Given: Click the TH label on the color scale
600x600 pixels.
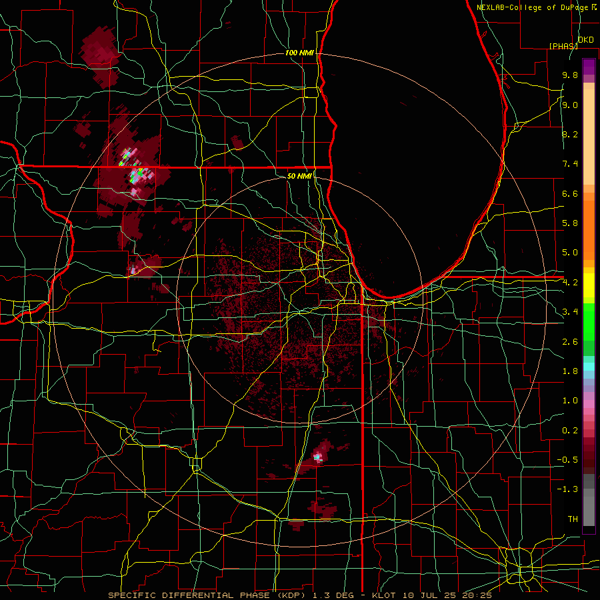Looking at the screenshot, I should click(x=573, y=519).
